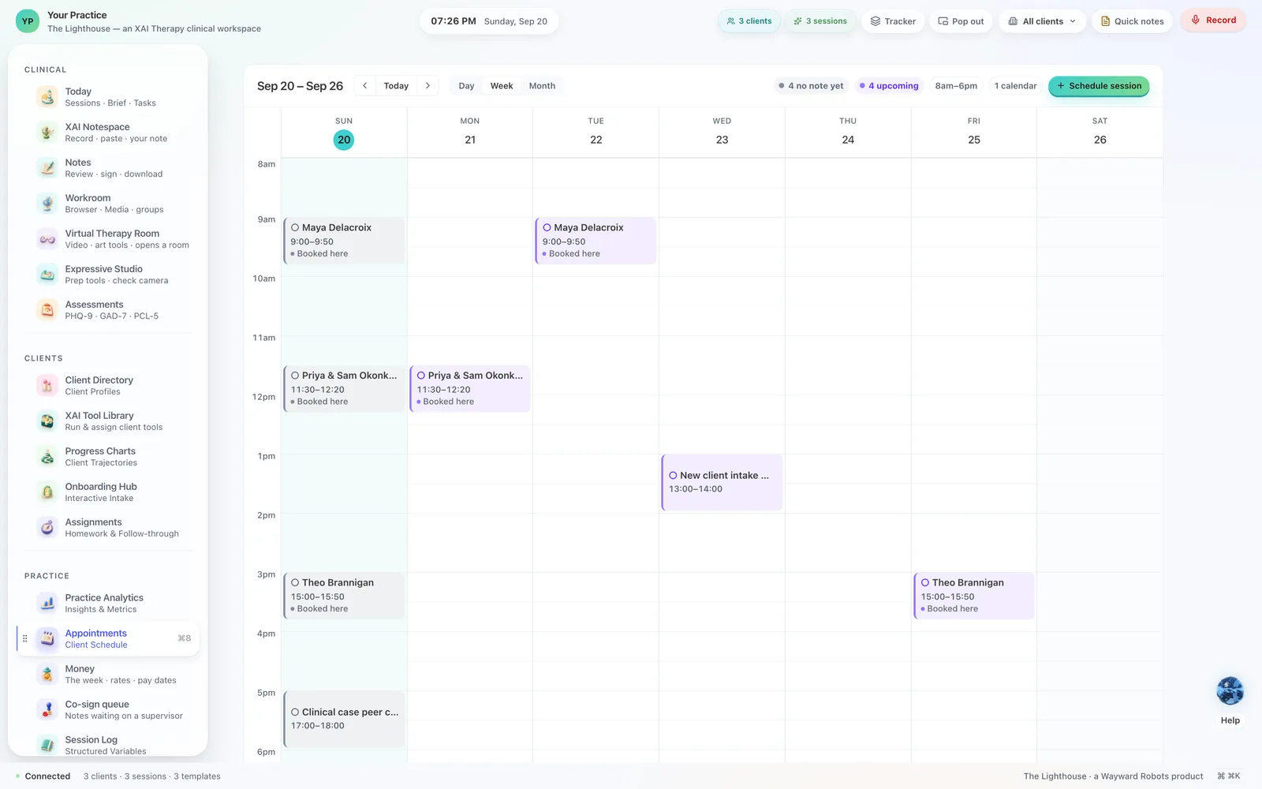Go to previous week chevron

tap(364, 86)
